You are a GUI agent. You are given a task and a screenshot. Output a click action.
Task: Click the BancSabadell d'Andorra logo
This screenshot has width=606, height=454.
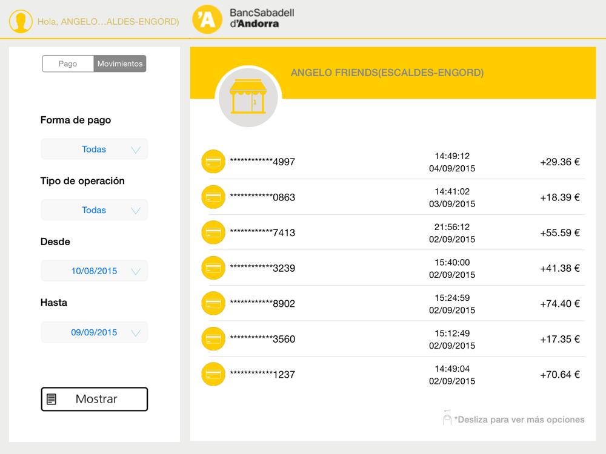pyautogui.click(x=244, y=19)
